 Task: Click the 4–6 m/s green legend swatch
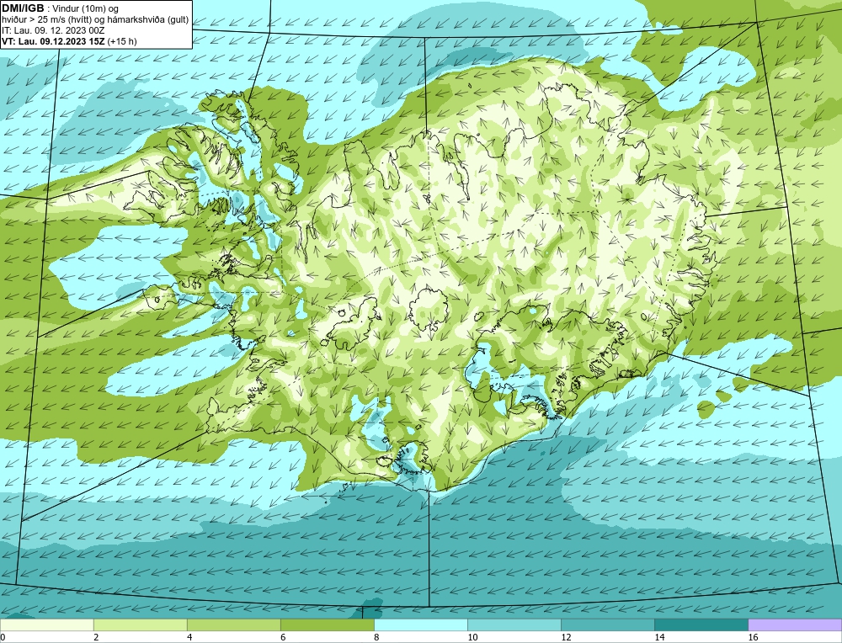pyautogui.click(x=233, y=624)
